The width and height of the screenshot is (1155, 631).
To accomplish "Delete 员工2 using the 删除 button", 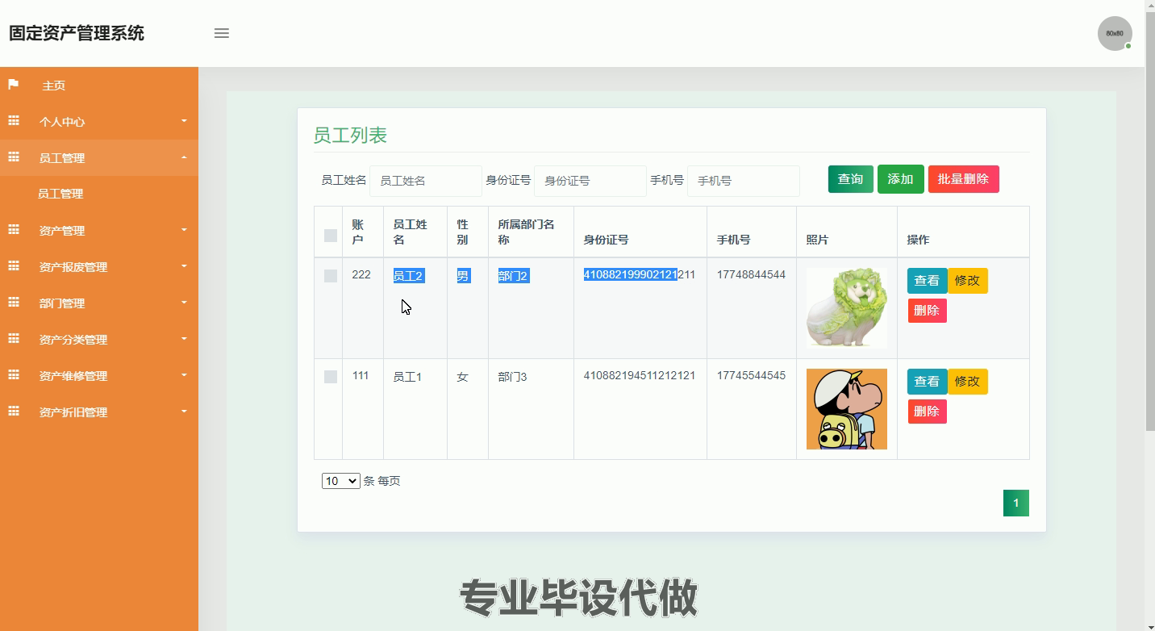I will [927, 311].
